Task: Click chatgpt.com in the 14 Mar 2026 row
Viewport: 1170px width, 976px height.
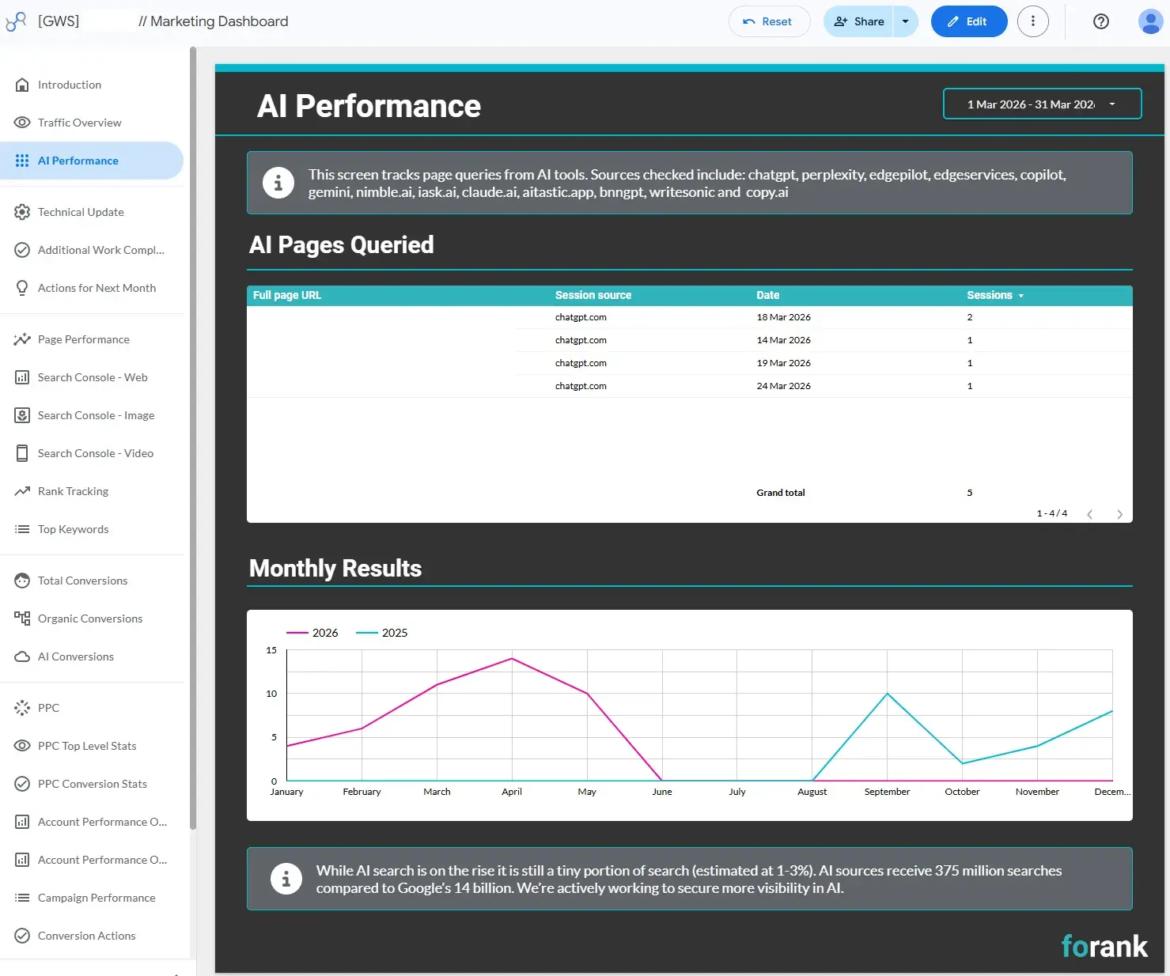Action: click(x=581, y=340)
